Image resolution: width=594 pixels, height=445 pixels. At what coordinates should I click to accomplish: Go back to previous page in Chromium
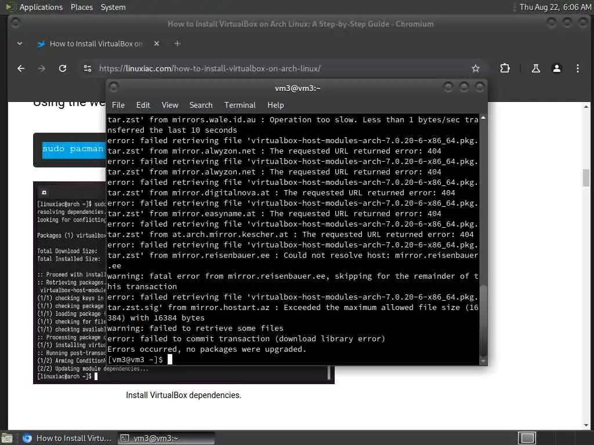21,68
